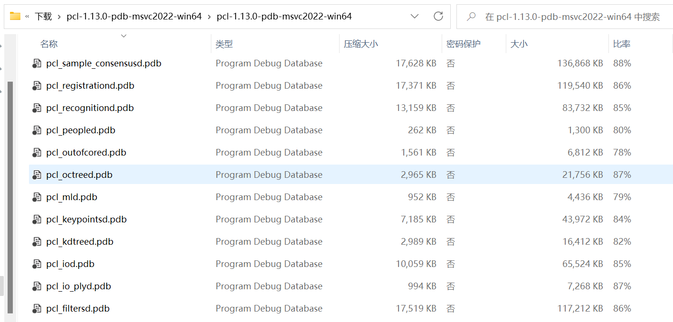Click the last pcl-1.13.0-pdb-msvc2022-win64 breadcrumb
This screenshot has width=673, height=322.
click(x=284, y=17)
